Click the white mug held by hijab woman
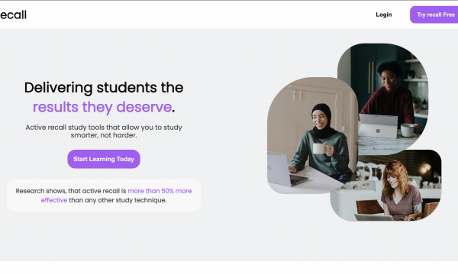Image resolution: width=458 pixels, height=275 pixels. (x=319, y=148)
